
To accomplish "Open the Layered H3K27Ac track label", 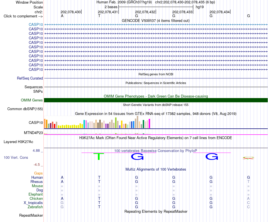I will pos(18,142).
